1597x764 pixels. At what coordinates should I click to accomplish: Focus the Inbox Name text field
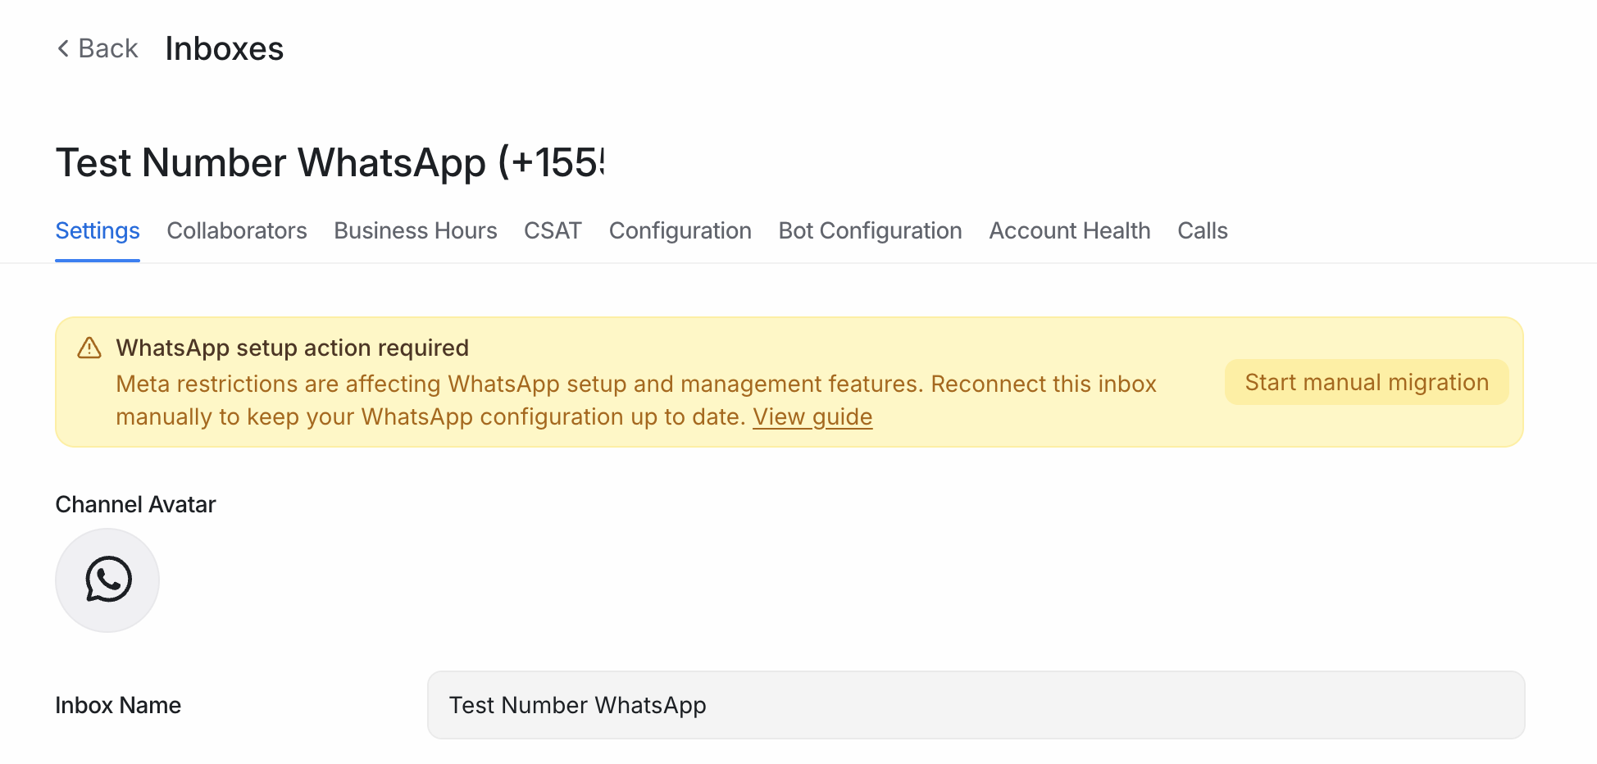point(976,705)
